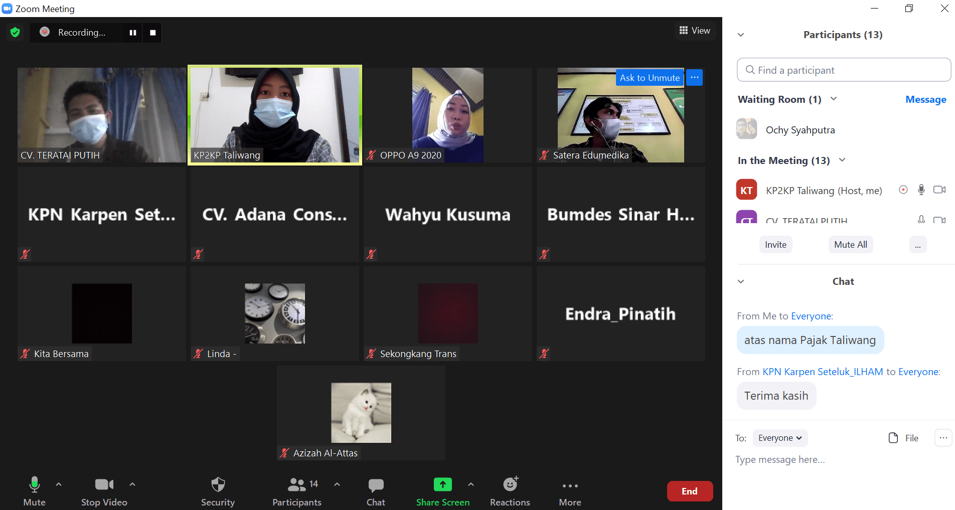Open the chat recipient Everyone dropdown
Screen dimensions: 955x510
click(x=780, y=438)
